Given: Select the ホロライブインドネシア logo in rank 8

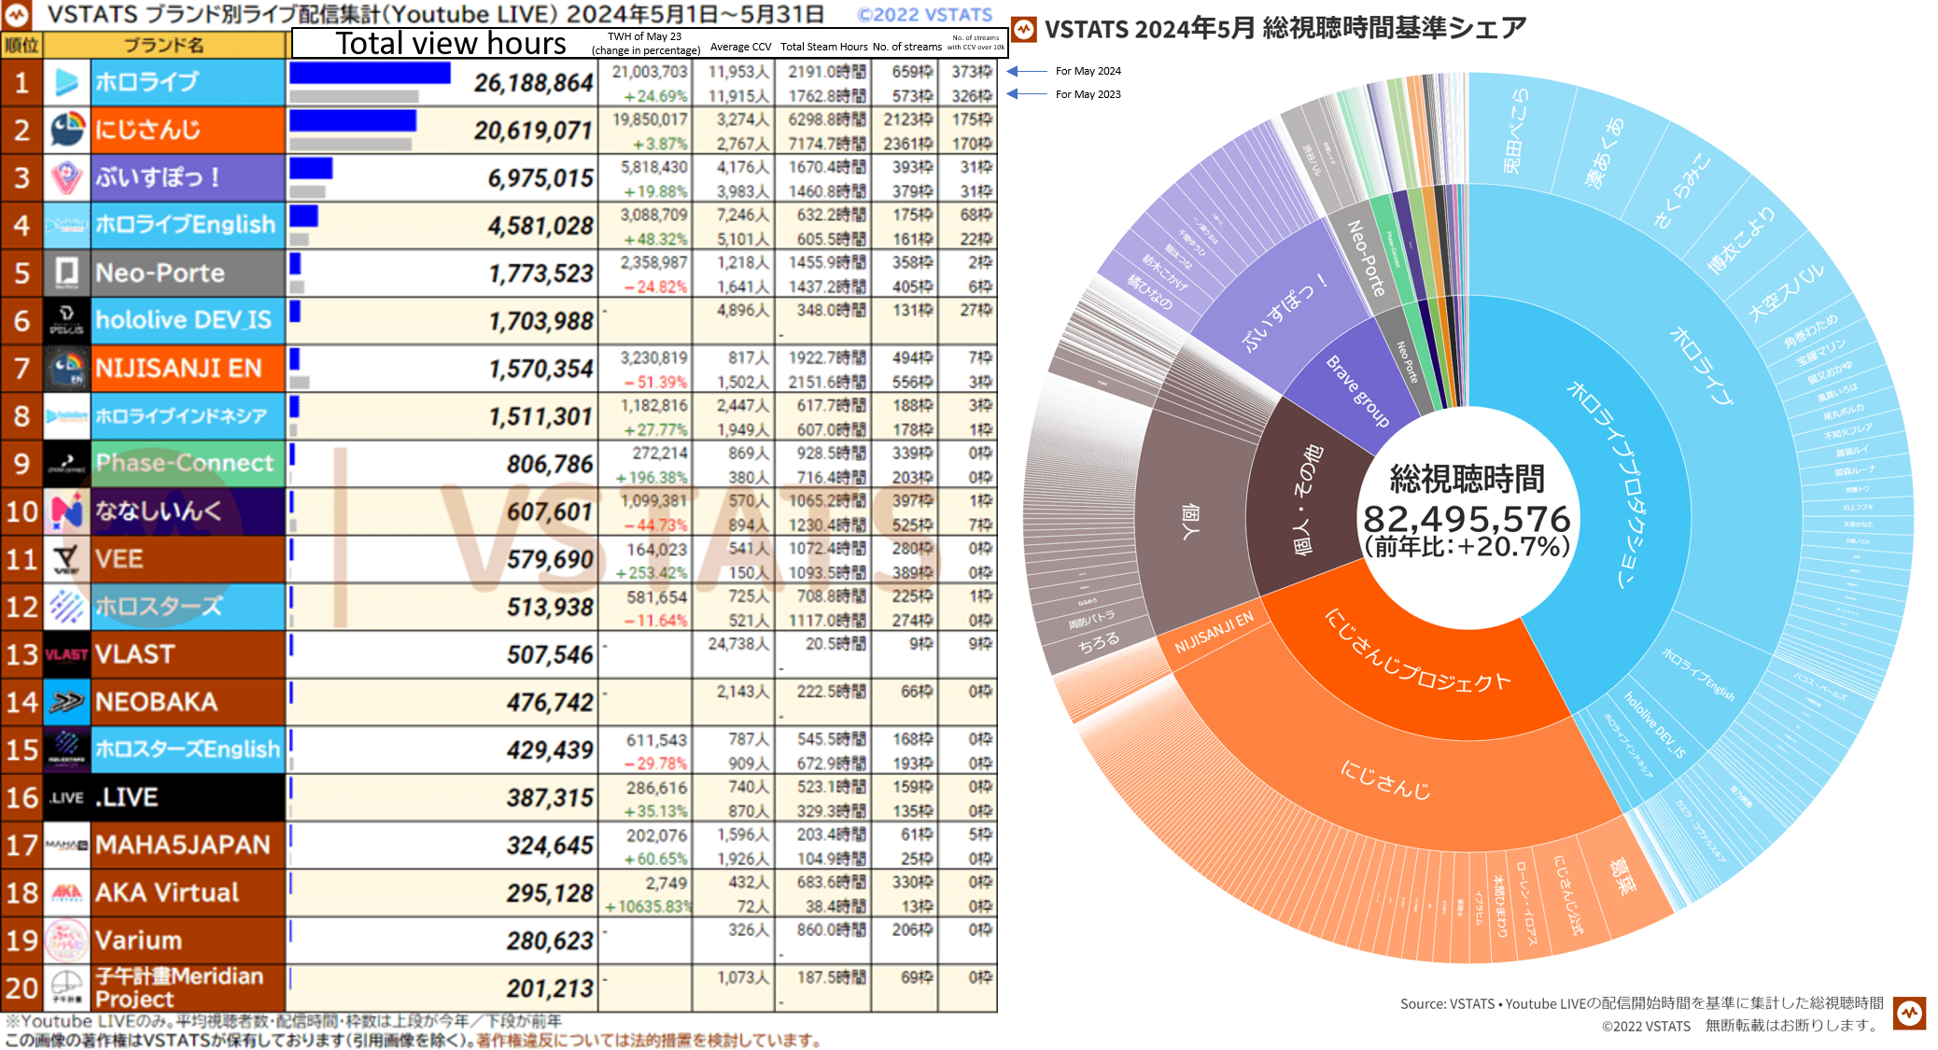Looking at the screenshot, I should pyautogui.click(x=66, y=415).
